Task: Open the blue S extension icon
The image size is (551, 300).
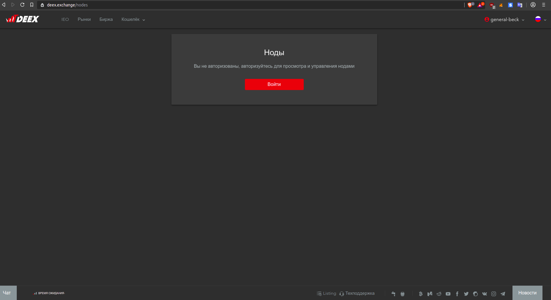Action: tap(510, 5)
